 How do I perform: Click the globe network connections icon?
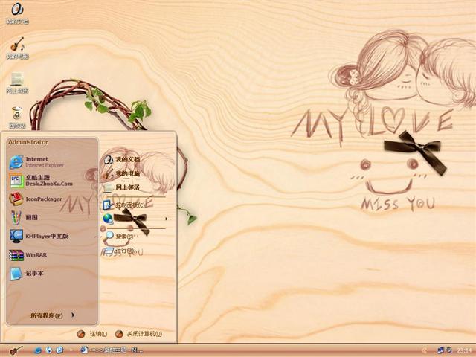(108, 219)
